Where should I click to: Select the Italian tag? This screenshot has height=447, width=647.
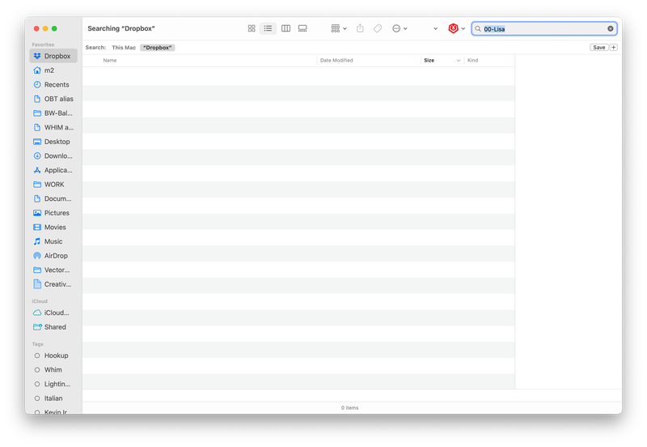[53, 398]
